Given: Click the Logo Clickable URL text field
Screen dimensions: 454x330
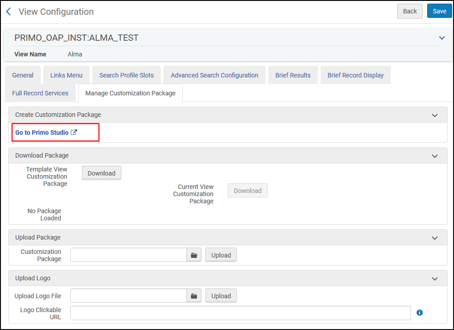Looking at the screenshot, I should point(240,313).
